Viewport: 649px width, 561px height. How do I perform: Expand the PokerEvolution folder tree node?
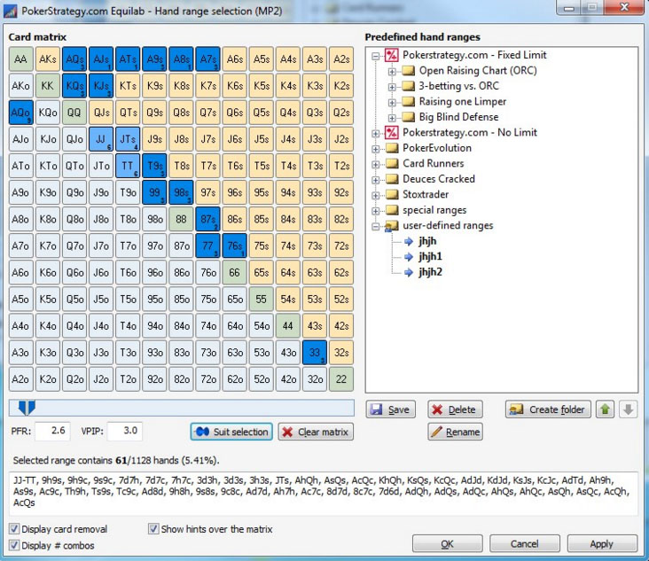click(376, 148)
